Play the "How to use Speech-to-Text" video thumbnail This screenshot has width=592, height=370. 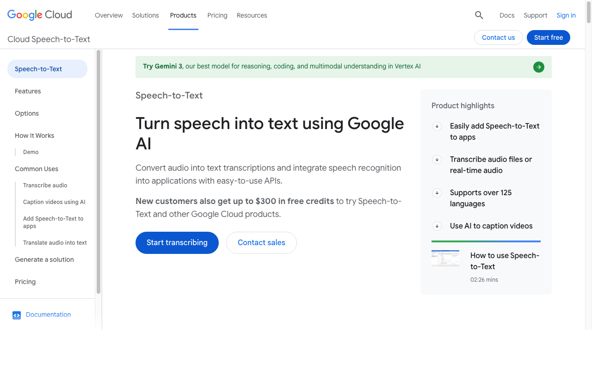445,258
